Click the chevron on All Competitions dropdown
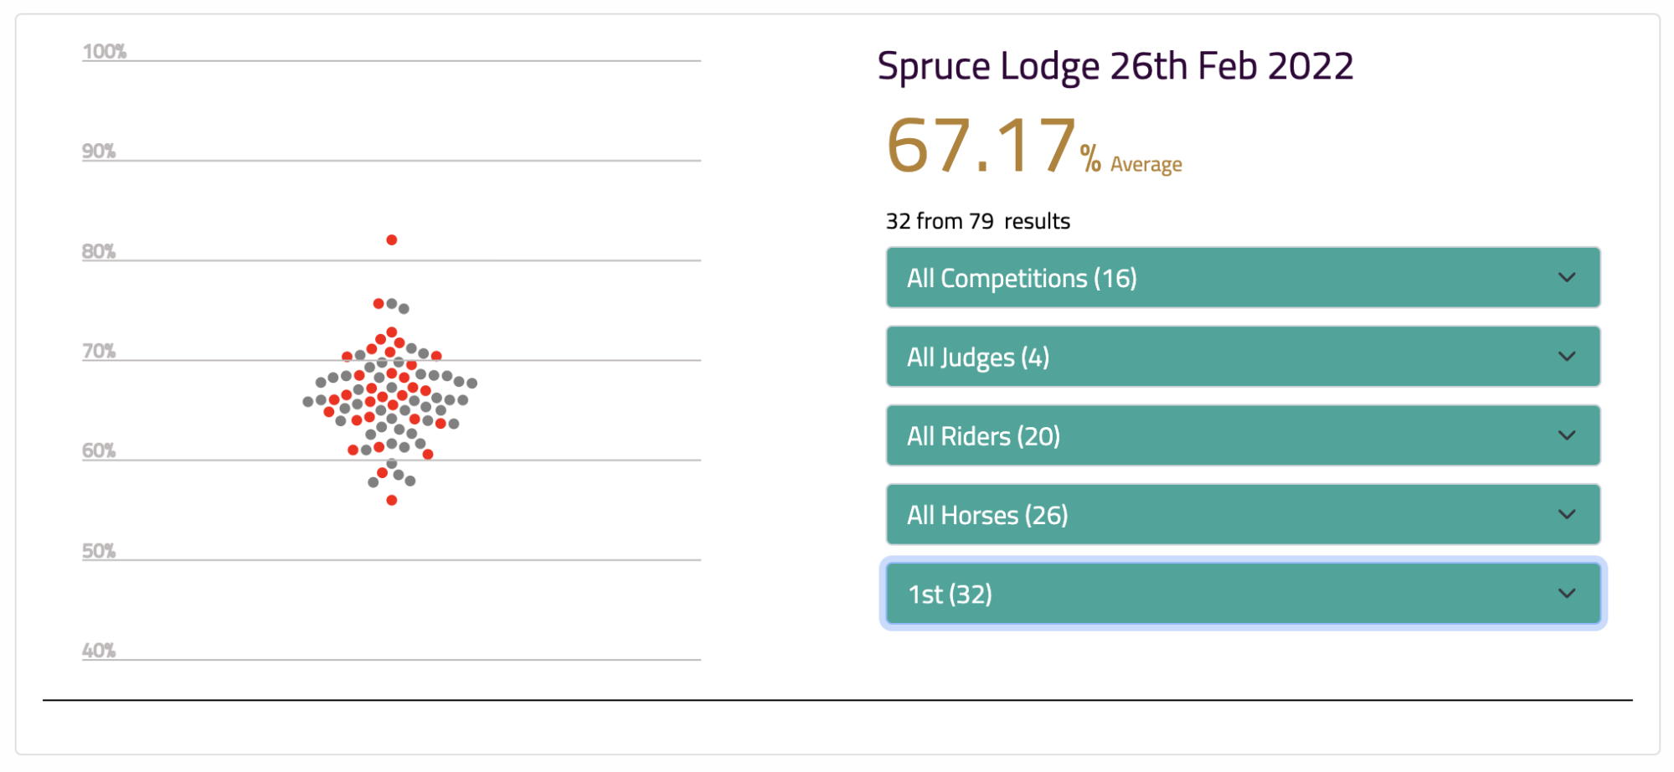Screen dimensions: 1674x772 click(1566, 277)
